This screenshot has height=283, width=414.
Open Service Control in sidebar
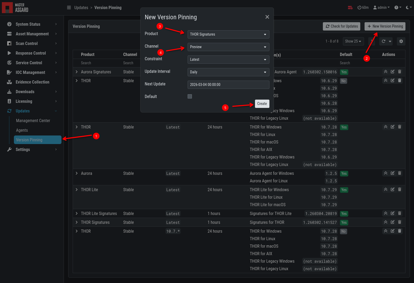coord(32,63)
